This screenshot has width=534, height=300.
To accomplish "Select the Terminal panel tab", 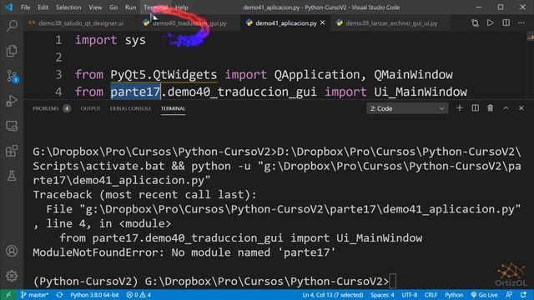I will click(173, 108).
